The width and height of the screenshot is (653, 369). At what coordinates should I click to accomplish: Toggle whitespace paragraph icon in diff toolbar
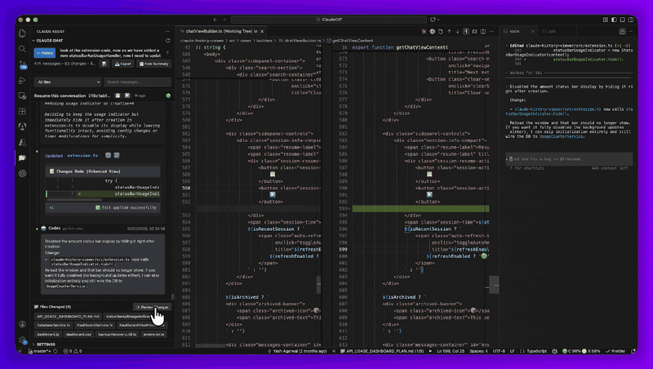click(x=466, y=31)
